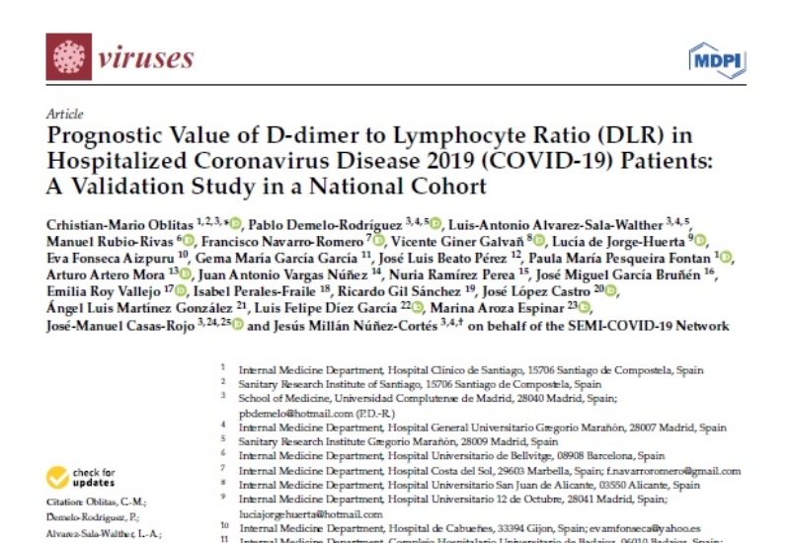Open ORCID icon next to Lucía de Jorge-Huerta

point(700,241)
